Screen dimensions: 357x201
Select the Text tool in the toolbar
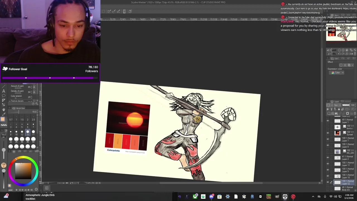click(4, 91)
